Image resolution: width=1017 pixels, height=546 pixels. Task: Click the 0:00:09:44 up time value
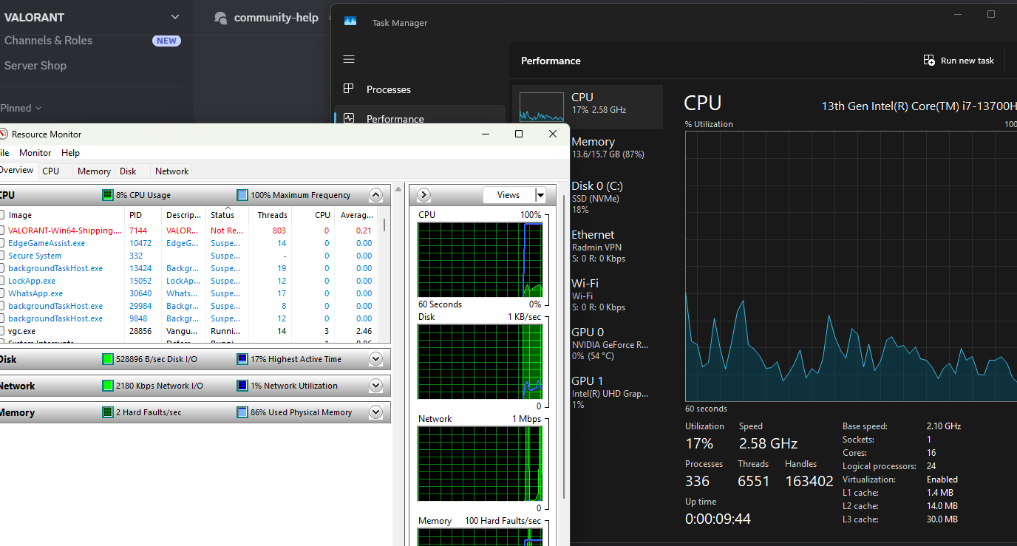(x=718, y=519)
